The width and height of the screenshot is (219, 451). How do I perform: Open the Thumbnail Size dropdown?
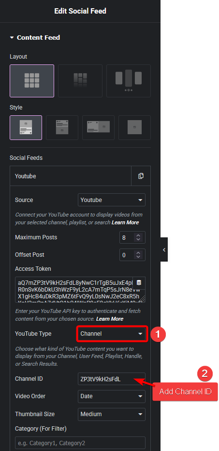coord(111,414)
